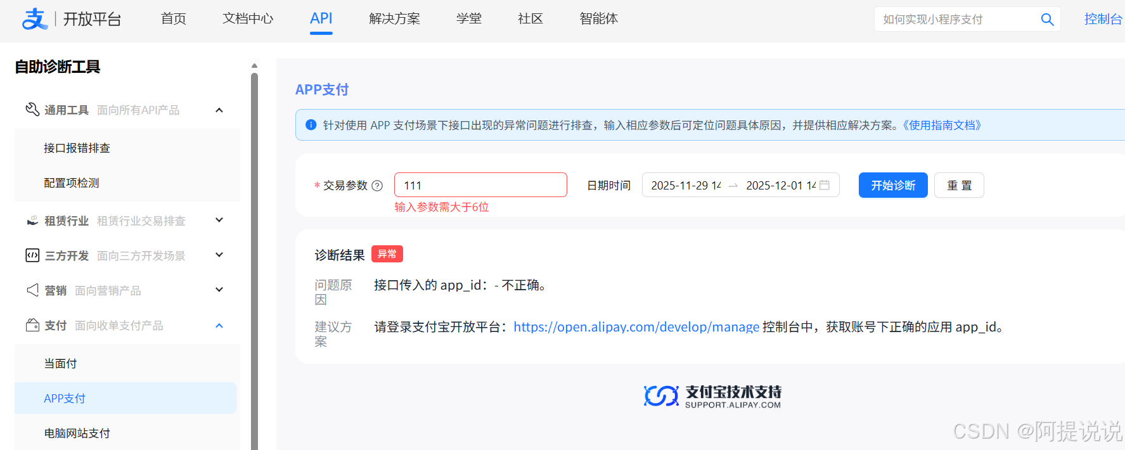Click the 诊断结果 heading

tap(340, 255)
